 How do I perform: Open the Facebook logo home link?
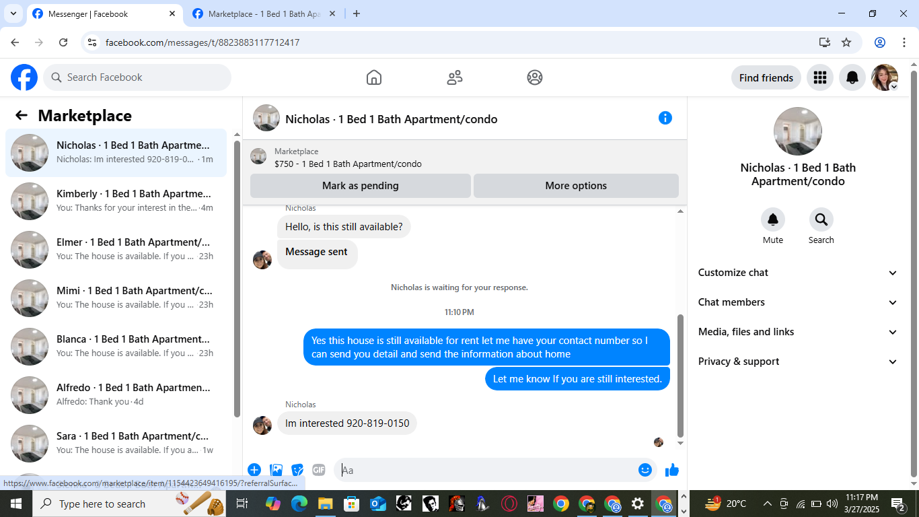(24, 77)
